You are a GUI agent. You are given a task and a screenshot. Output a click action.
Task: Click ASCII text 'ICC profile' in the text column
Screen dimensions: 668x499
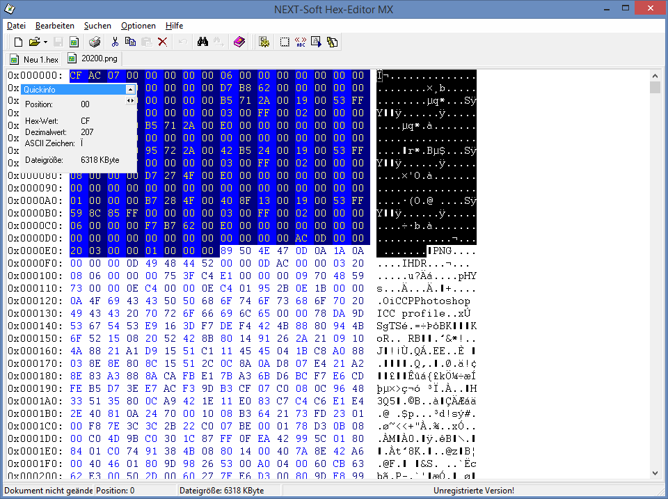[x=411, y=313]
